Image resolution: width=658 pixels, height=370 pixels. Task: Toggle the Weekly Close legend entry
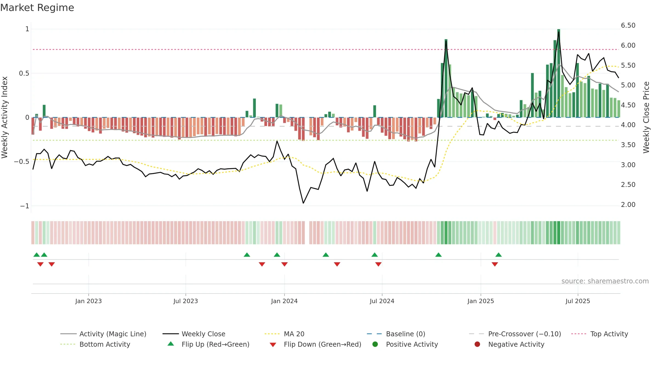[194, 334]
